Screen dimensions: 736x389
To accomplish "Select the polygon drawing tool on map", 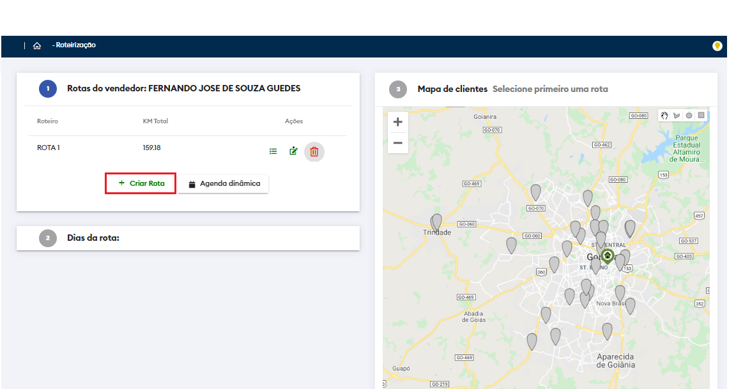I will point(677,116).
